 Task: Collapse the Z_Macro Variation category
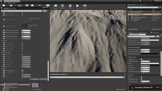point(2,53)
